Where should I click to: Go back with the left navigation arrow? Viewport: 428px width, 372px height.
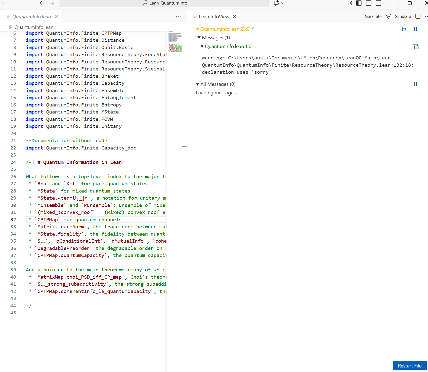pyautogui.click(x=42, y=3)
